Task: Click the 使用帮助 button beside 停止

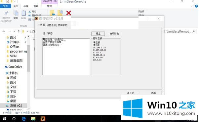Action: (114, 34)
